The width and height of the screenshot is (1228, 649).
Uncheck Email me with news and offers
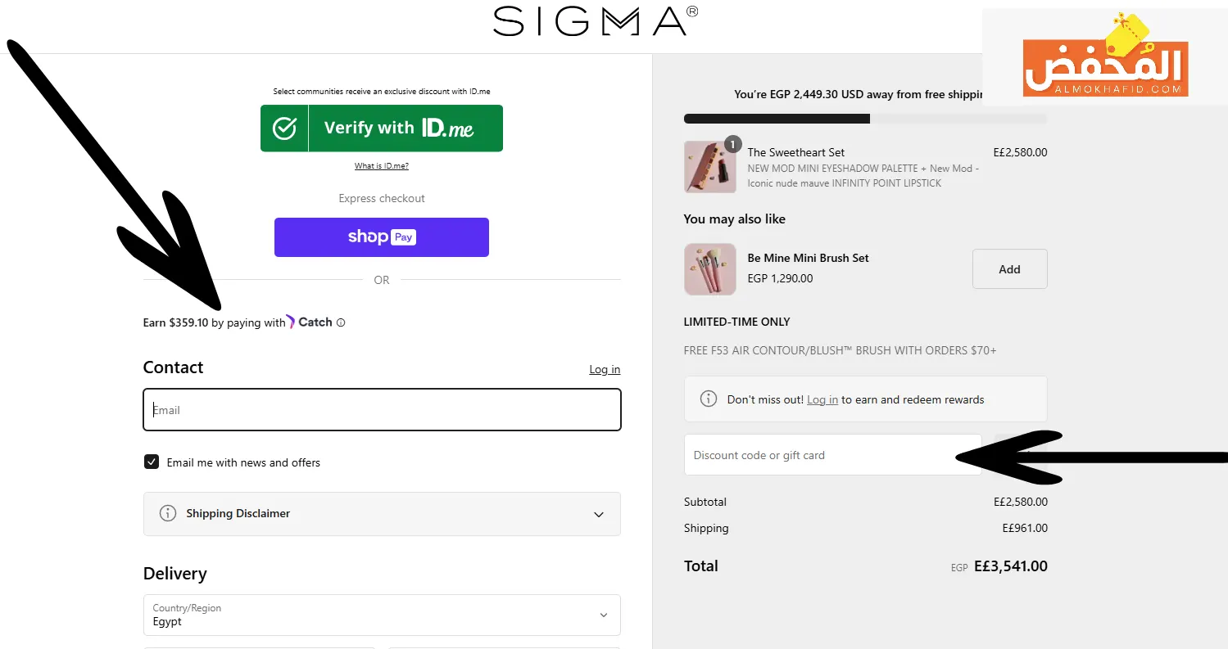click(152, 462)
